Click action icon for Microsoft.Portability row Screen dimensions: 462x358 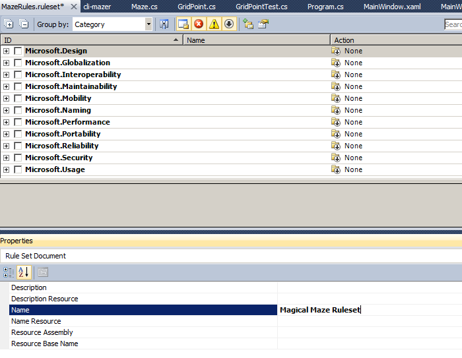(x=336, y=134)
